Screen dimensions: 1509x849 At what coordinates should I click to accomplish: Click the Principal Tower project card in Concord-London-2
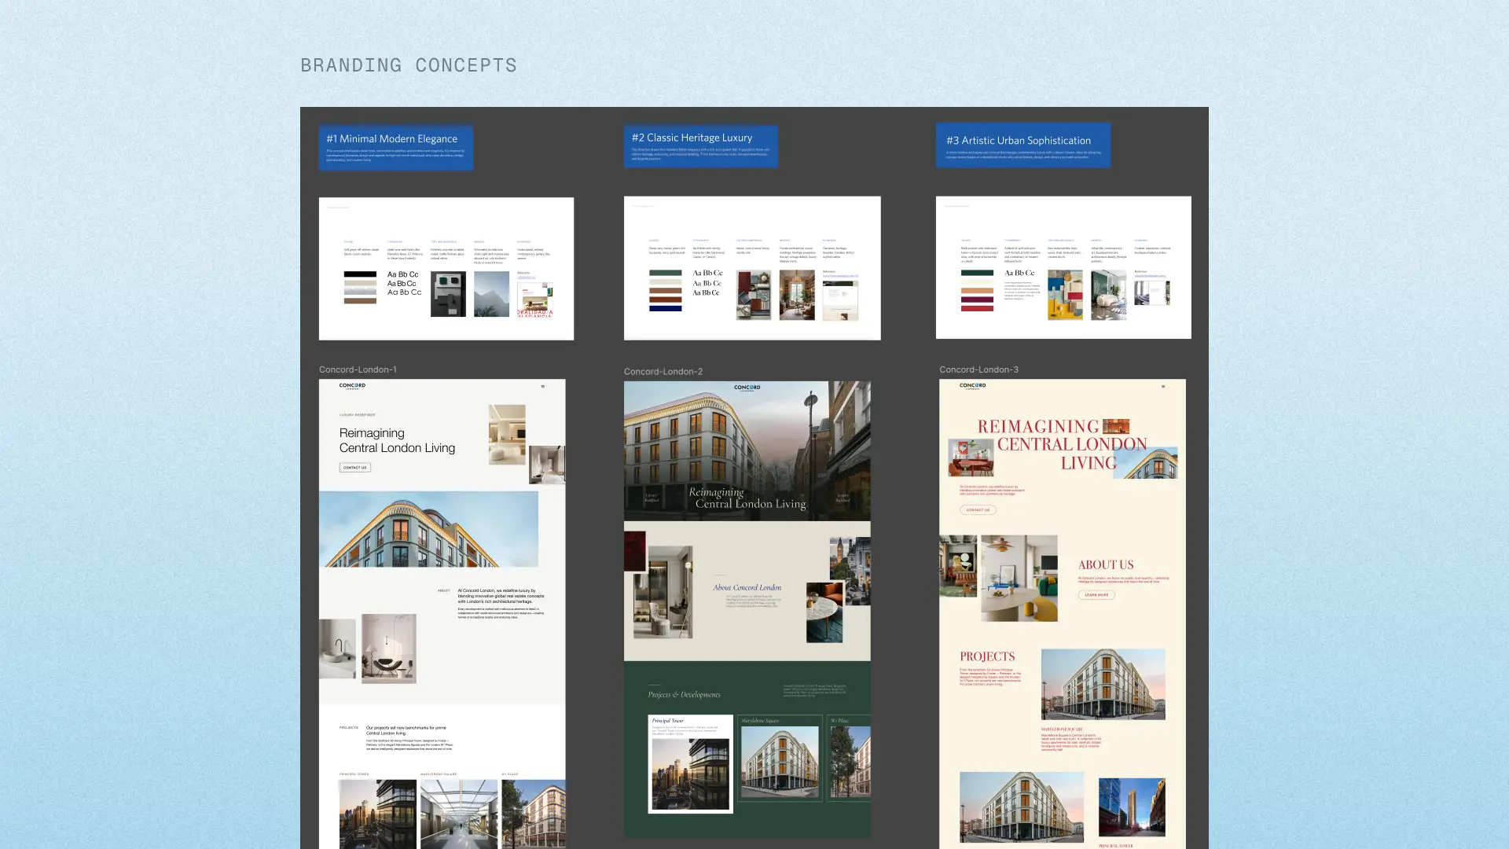coord(690,763)
